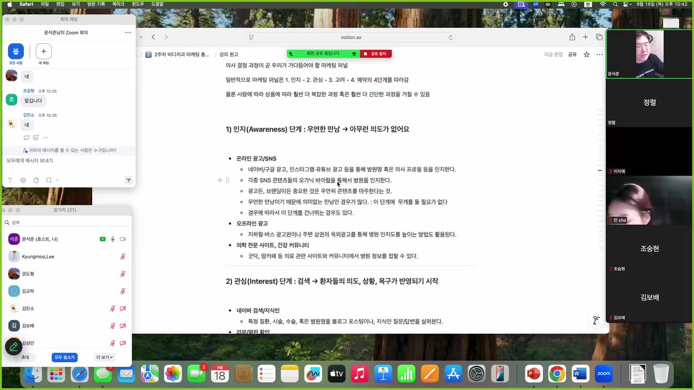This screenshot has height=390, width=694.
Task: Click the 모두 음소거 button
Action: (x=65, y=357)
